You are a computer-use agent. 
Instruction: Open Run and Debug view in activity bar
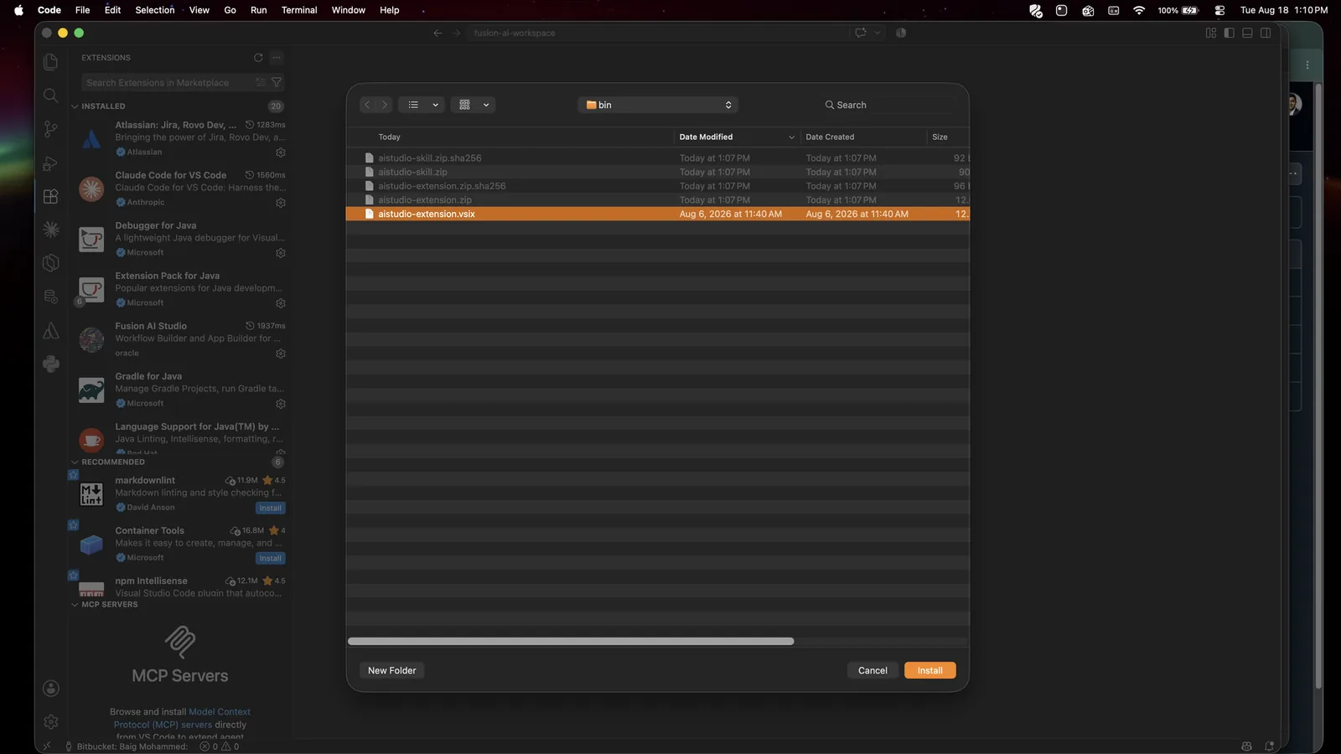(x=50, y=163)
